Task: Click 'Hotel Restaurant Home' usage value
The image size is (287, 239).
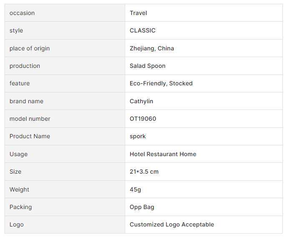Action: point(163,154)
